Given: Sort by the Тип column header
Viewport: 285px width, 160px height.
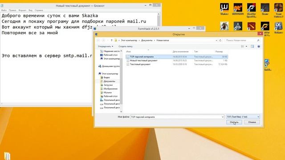Looking at the screenshot, I should 196,52.
